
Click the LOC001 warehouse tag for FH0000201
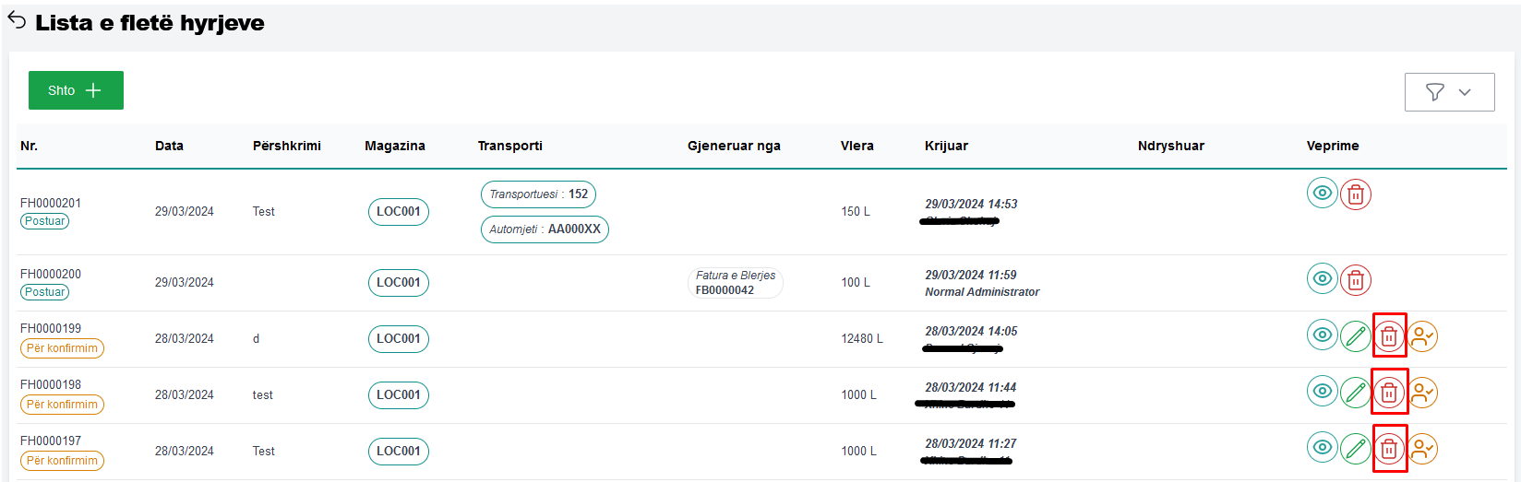coord(398,212)
